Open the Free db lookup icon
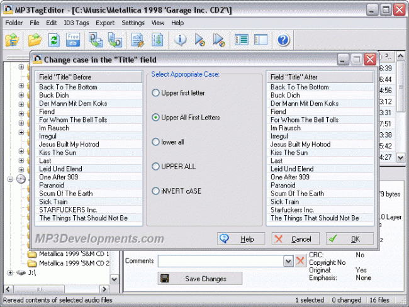The width and height of the screenshot is (409, 307). click(73, 40)
